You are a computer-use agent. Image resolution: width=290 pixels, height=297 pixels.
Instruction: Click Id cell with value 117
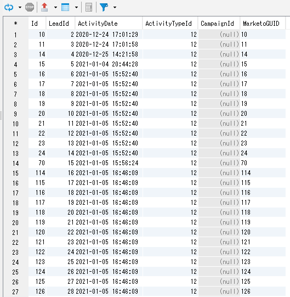pos(37,203)
